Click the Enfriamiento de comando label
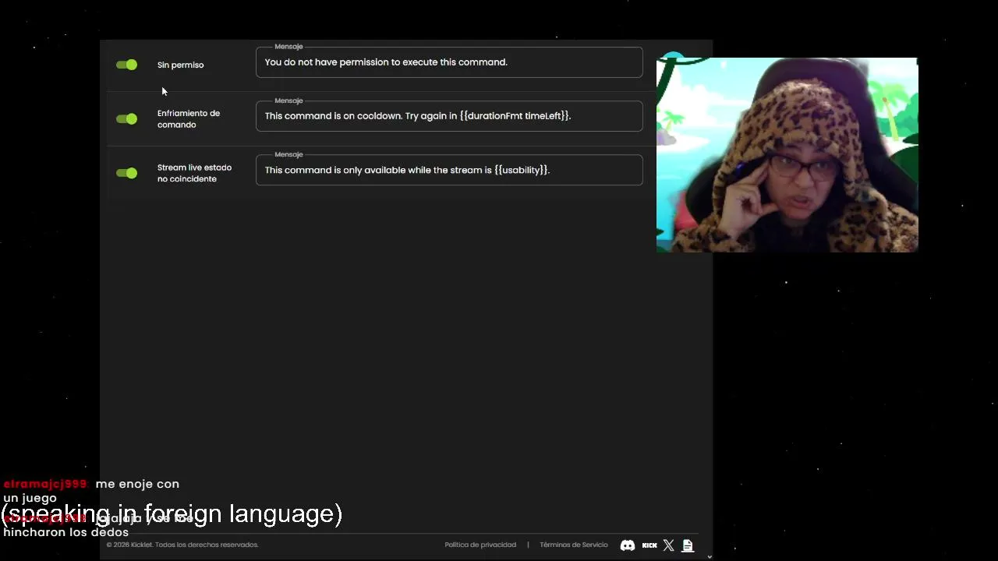The image size is (998, 561). 189,118
